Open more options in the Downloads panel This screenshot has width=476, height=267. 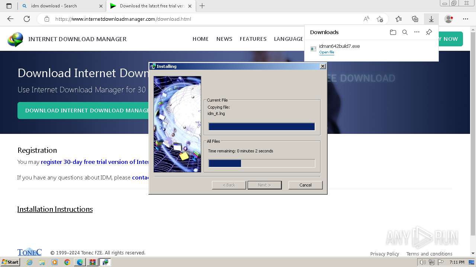[417, 32]
